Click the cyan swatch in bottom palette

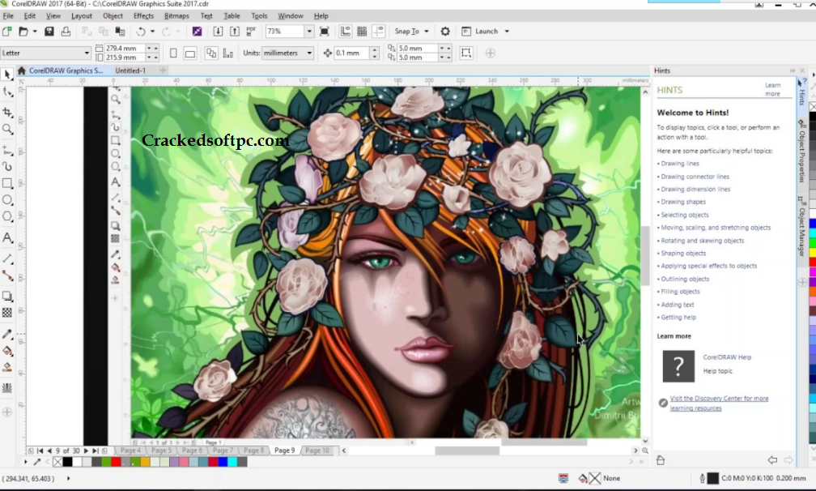point(232,462)
